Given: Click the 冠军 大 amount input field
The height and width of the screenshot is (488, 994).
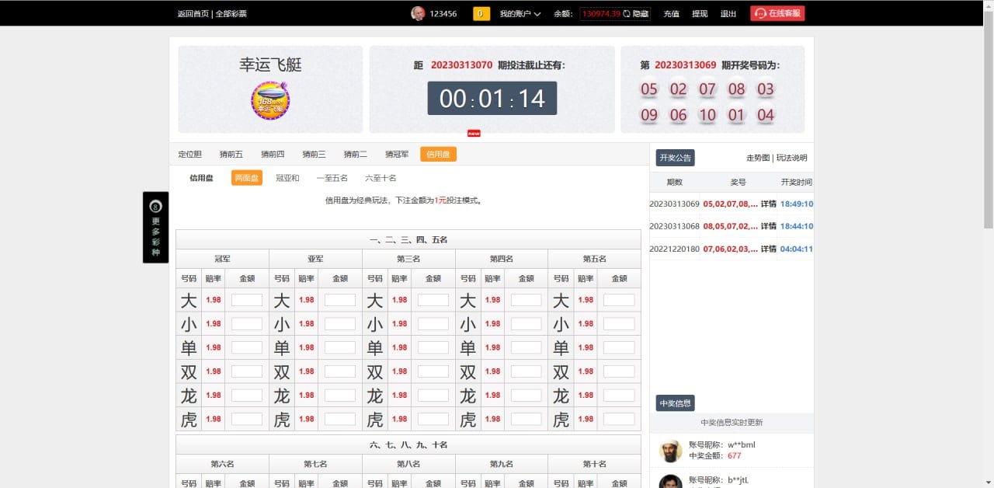Looking at the screenshot, I should [246, 299].
